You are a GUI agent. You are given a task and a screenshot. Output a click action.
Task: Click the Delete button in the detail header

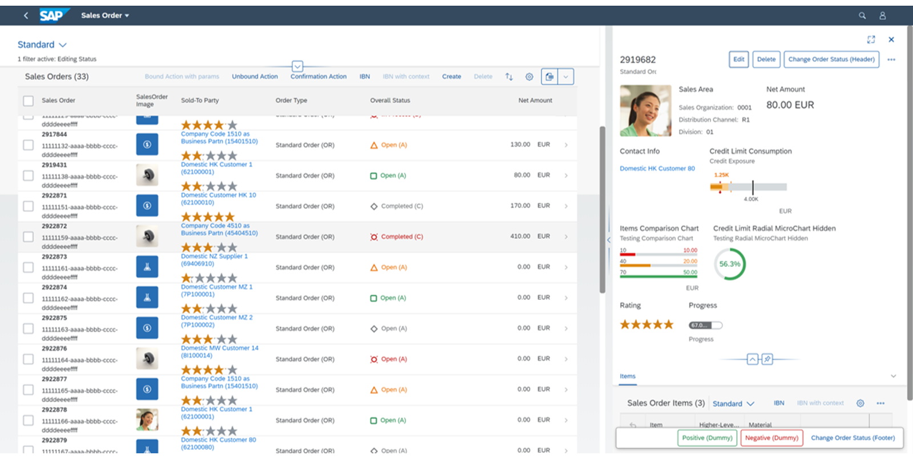pos(766,59)
